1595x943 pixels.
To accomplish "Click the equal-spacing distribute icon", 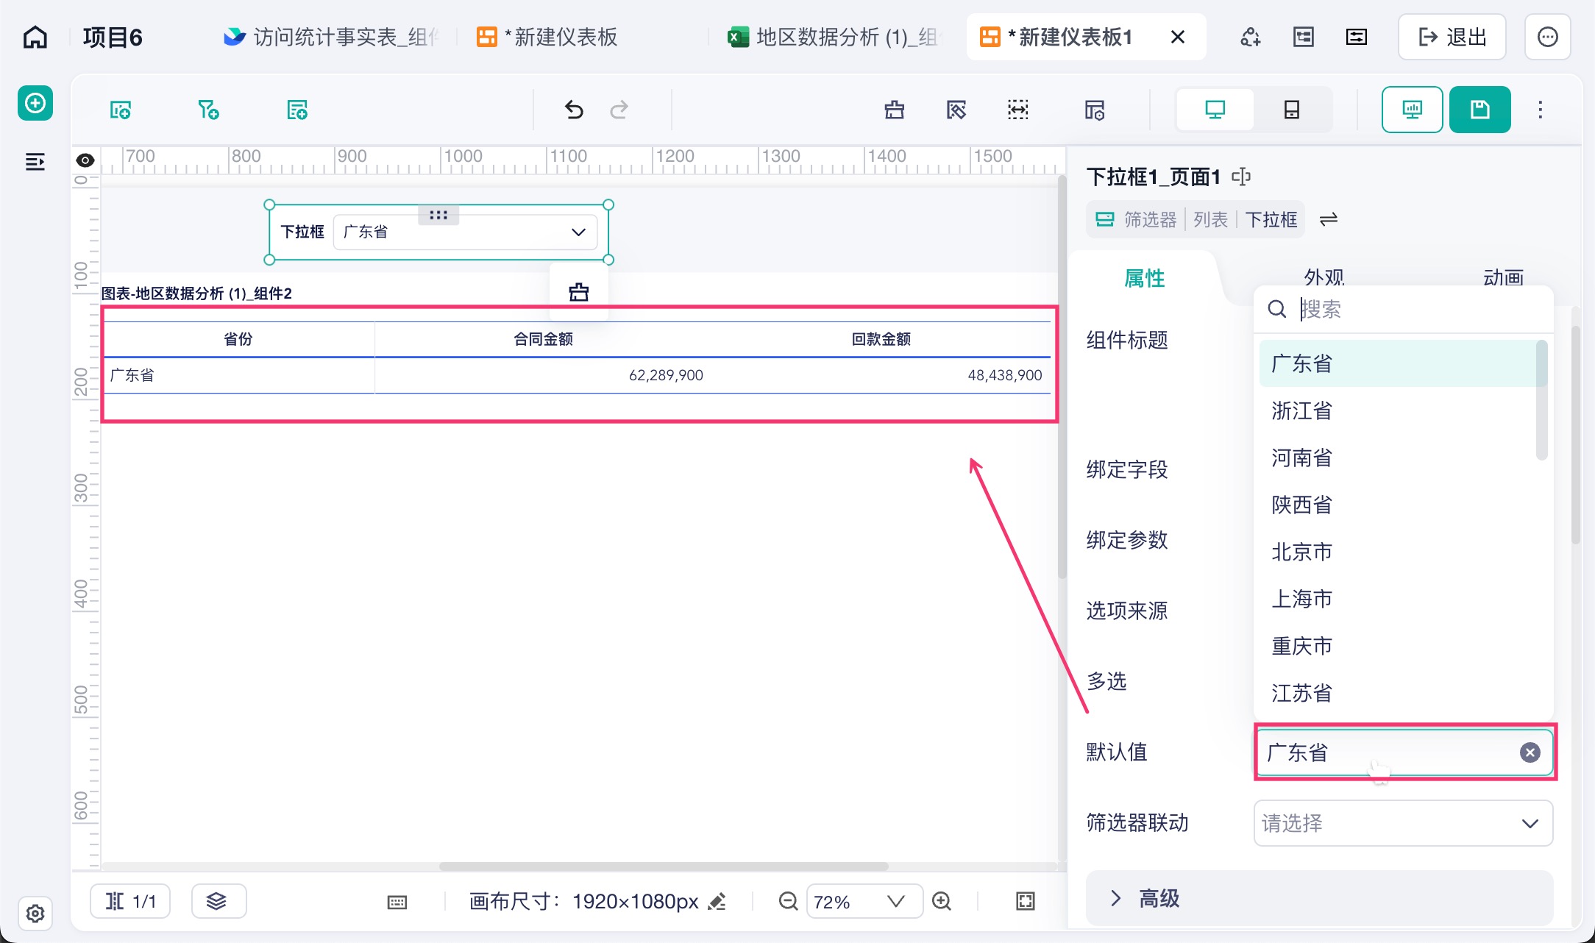I will pos(1018,110).
